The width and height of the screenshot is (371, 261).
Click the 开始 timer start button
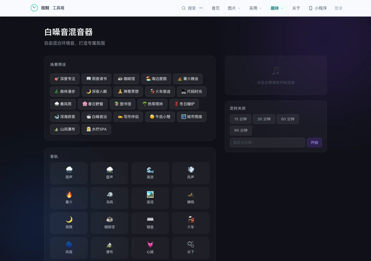(314, 142)
